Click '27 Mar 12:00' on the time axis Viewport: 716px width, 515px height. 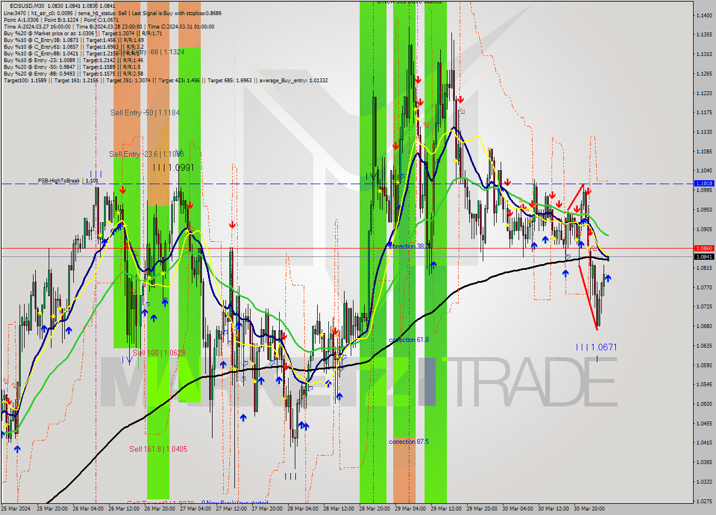click(x=232, y=509)
